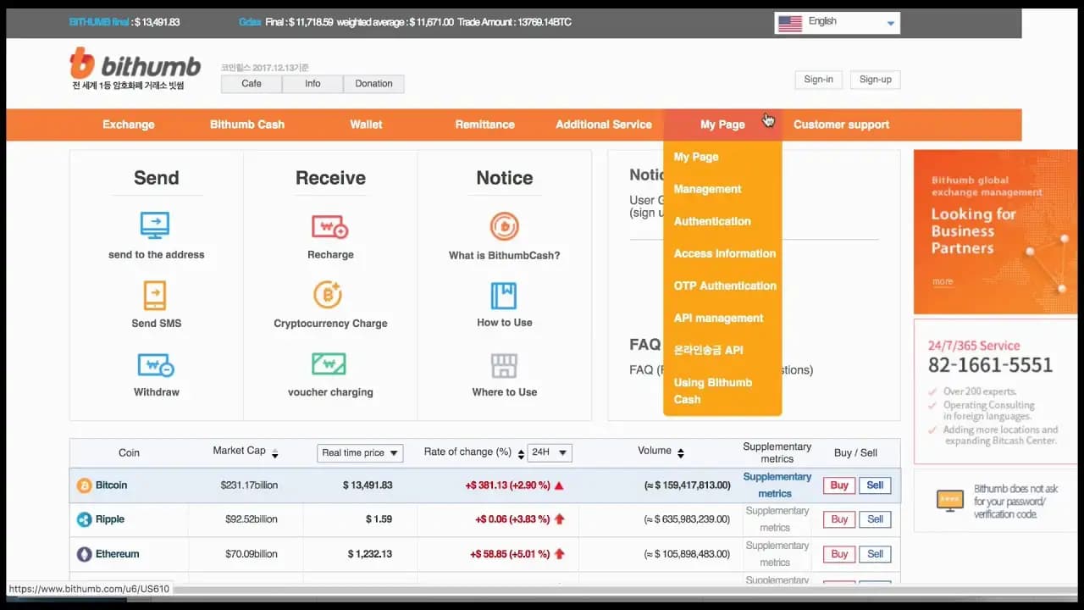Select Management in My Page menu

tap(707, 189)
